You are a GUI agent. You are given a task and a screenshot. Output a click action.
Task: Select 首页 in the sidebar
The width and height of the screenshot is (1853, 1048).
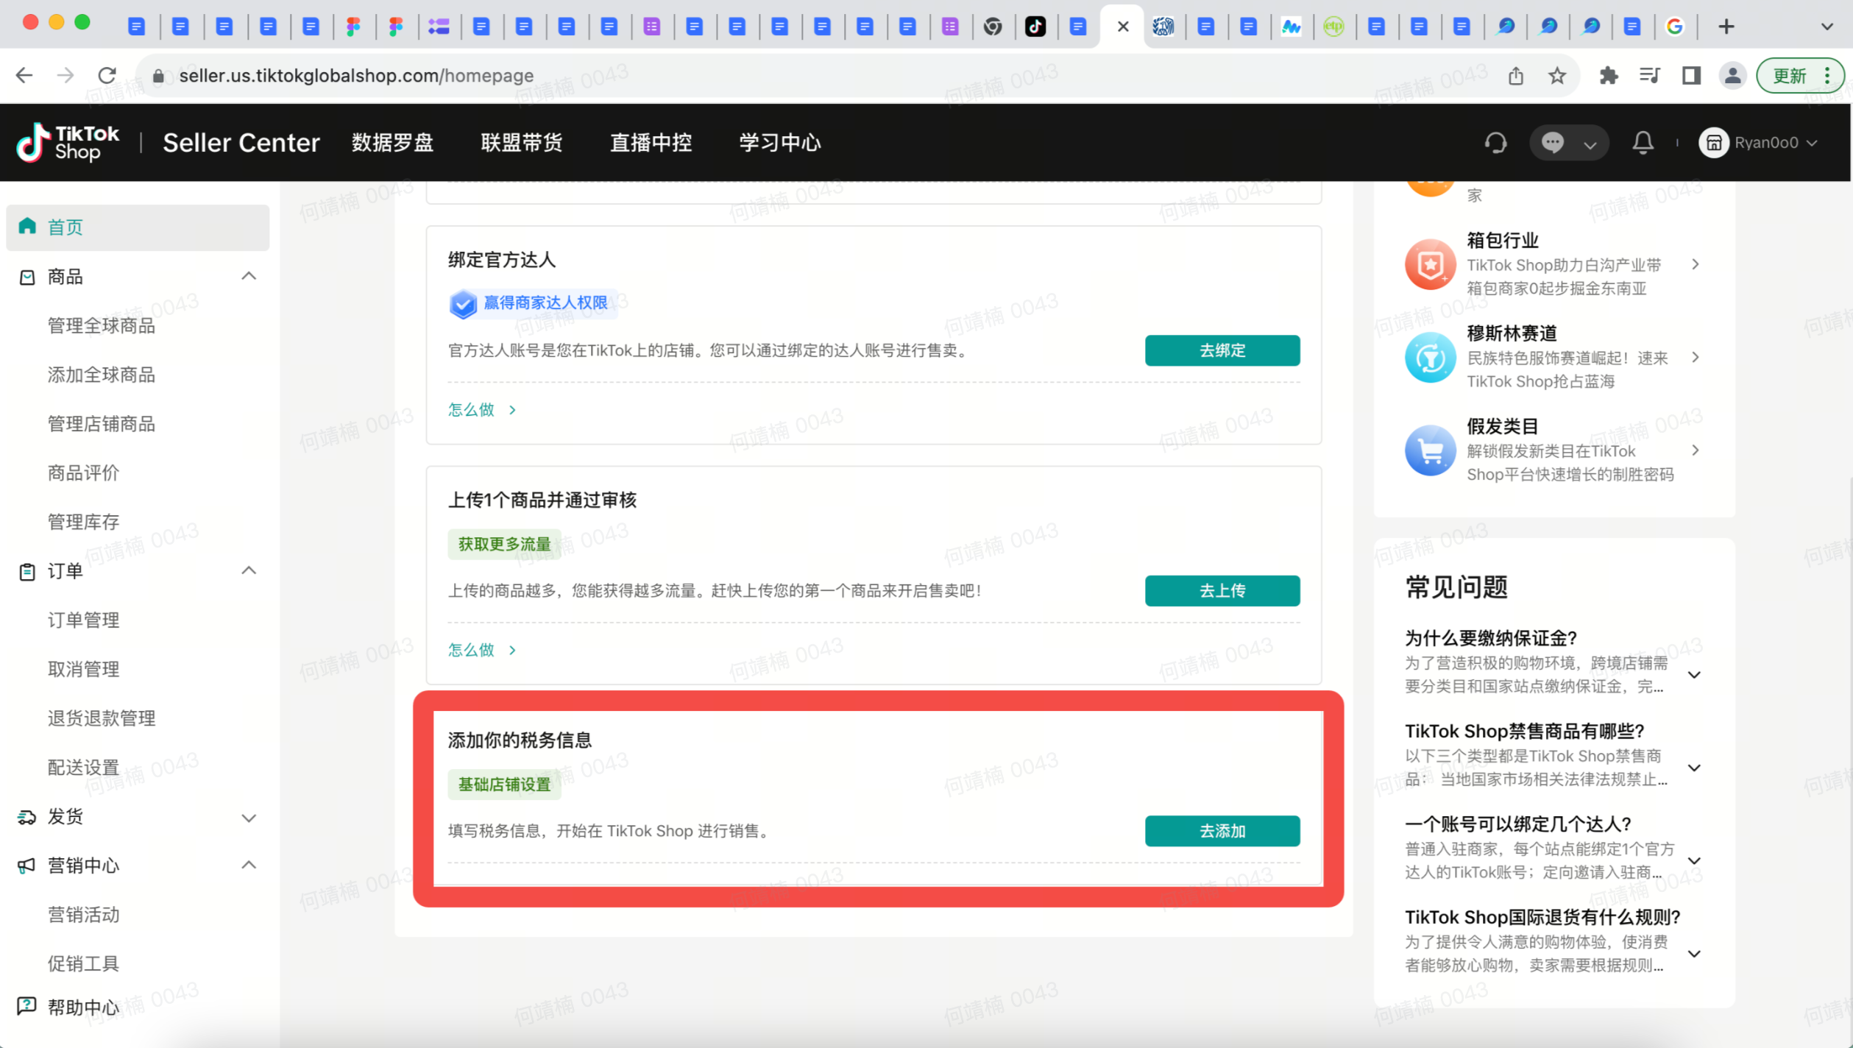pos(138,227)
